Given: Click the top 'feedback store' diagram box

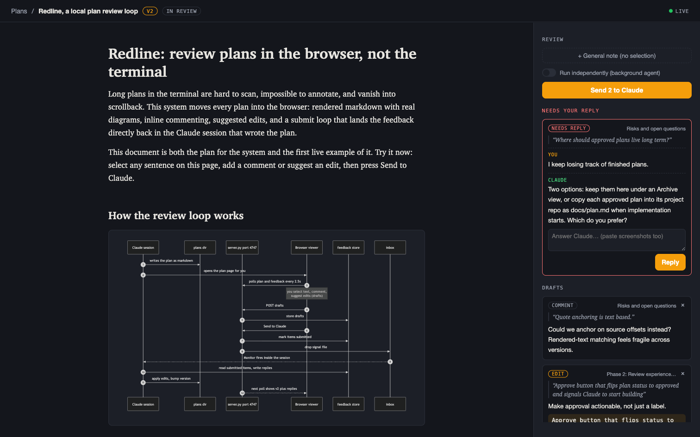Looking at the screenshot, I should pos(348,247).
